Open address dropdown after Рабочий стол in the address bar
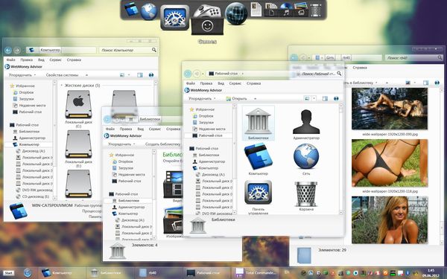Image resolution: width=447 pixels, height=279 pixels. [243, 74]
